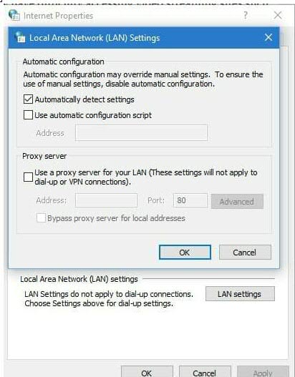Screen dimensions: 295x377
Task: Open the Advanced proxy settings button
Action: point(237,201)
